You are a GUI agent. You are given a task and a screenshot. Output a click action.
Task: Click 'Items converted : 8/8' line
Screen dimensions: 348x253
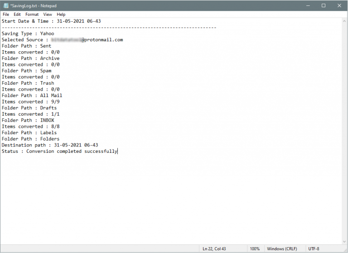pyautogui.click(x=31, y=126)
